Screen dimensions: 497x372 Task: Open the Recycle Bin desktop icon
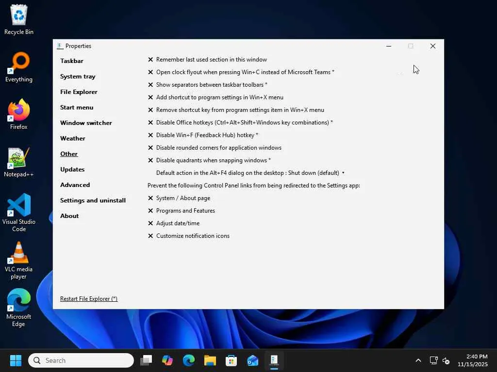point(19,19)
